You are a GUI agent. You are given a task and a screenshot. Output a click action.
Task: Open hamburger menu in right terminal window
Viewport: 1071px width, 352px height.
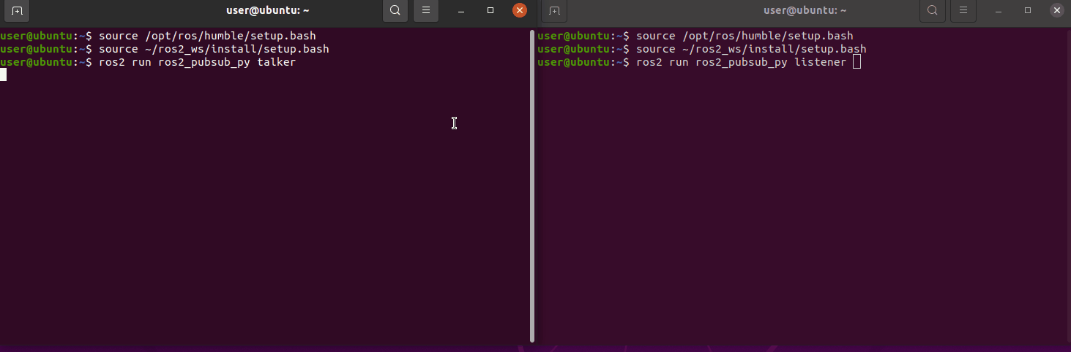963,11
